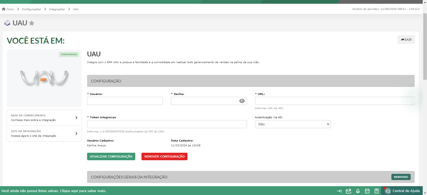This screenshot has height=195, width=427.
Task: Click the Central de Ajuda label
Action: pyautogui.click(x=406, y=191)
